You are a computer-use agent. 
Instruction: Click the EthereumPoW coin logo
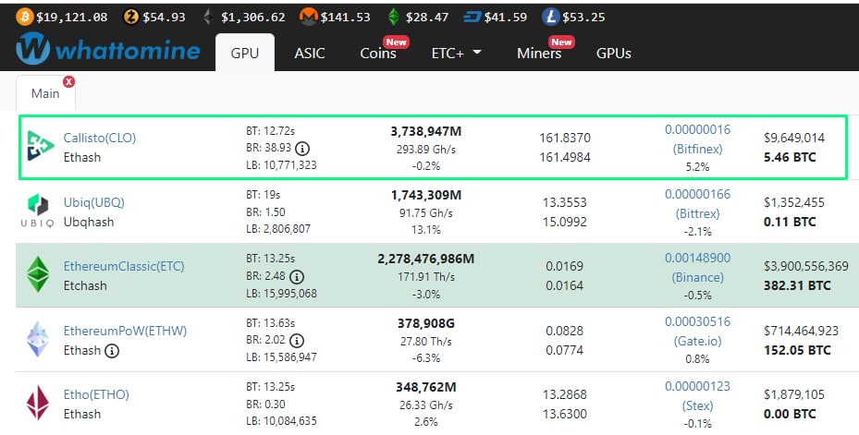[38, 339]
